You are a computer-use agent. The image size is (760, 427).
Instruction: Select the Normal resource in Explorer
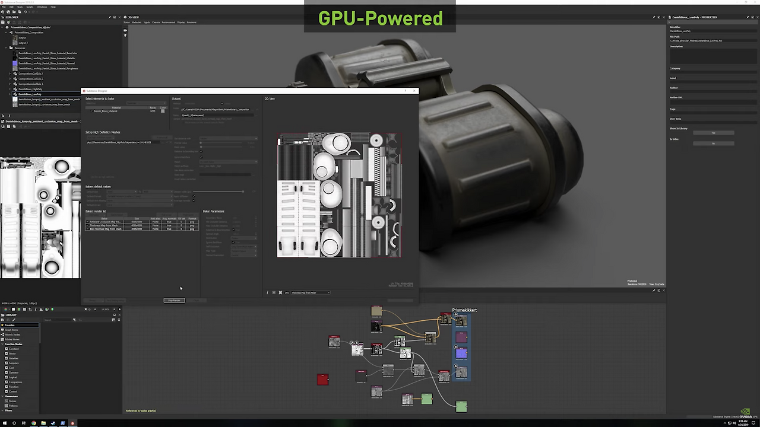(46, 63)
